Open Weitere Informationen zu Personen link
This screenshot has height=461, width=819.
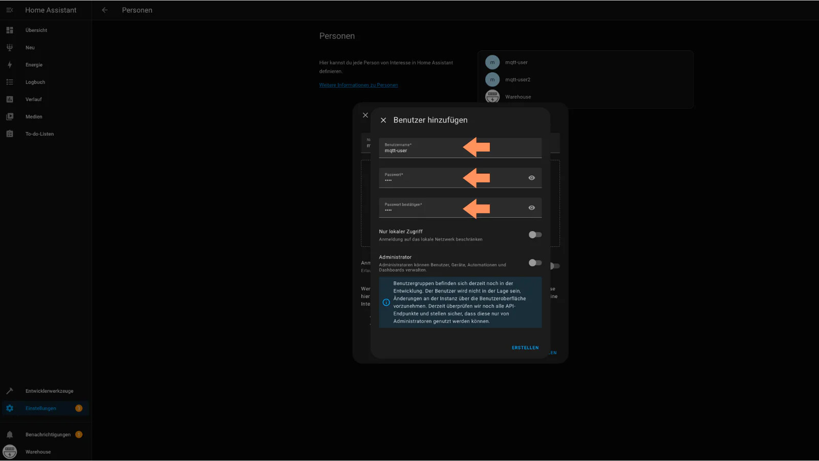[358, 85]
